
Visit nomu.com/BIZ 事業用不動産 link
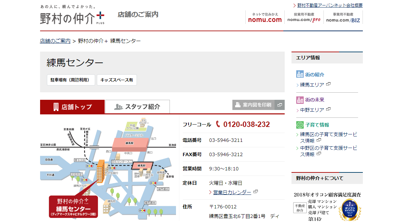click(343, 17)
